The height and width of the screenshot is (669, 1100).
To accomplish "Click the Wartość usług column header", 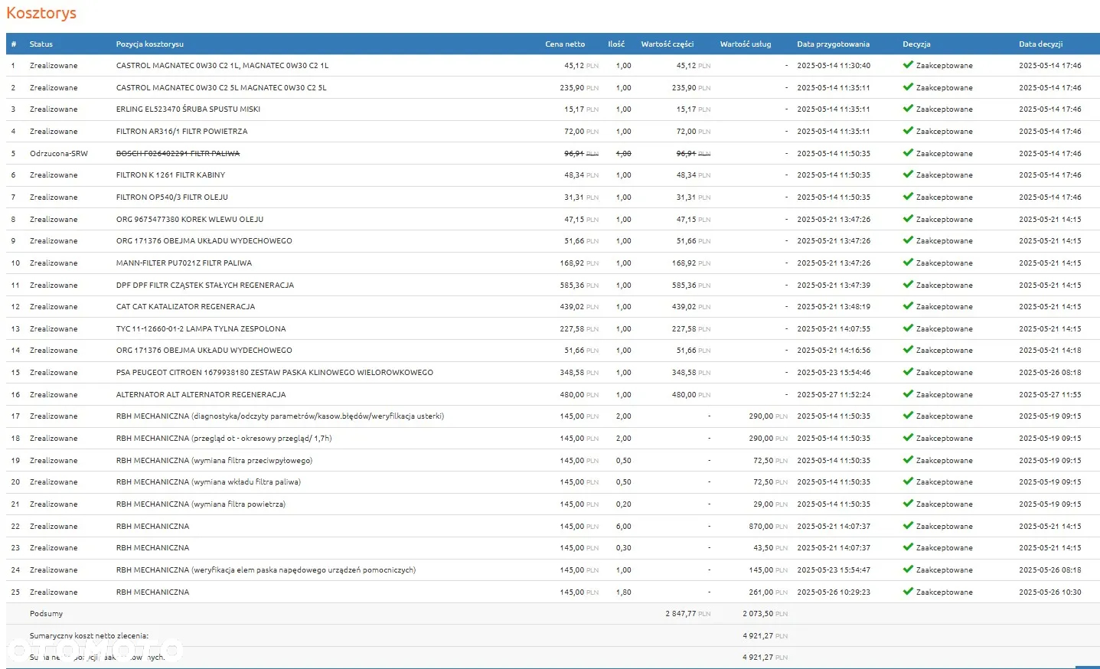I will [x=746, y=44].
